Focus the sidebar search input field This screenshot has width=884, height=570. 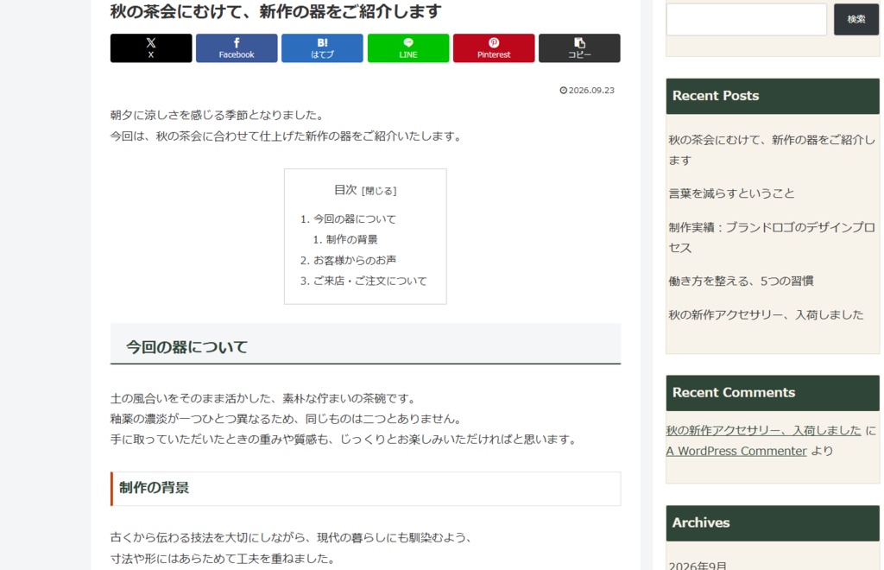[747, 20]
